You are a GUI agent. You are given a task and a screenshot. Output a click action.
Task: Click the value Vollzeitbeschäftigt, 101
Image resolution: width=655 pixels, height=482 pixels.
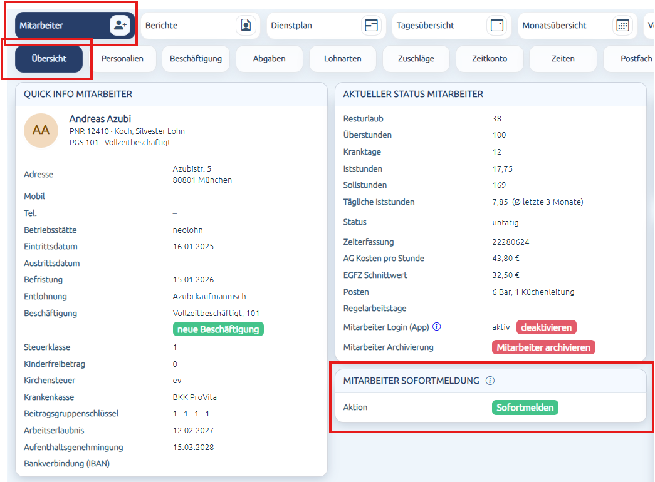click(x=216, y=313)
